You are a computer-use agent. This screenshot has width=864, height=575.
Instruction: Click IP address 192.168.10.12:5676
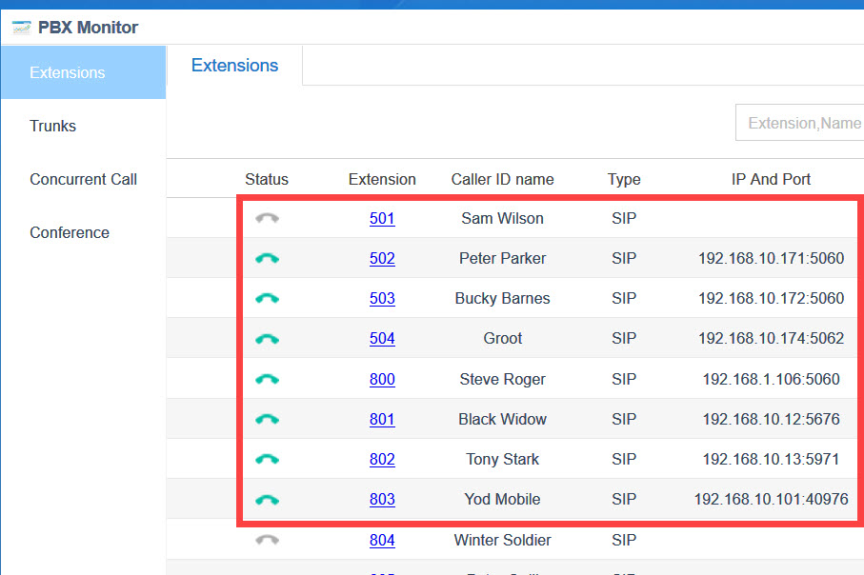click(771, 419)
